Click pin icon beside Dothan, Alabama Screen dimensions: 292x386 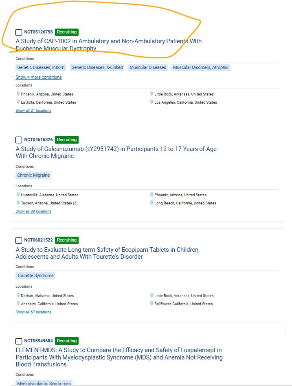[x=18, y=295]
